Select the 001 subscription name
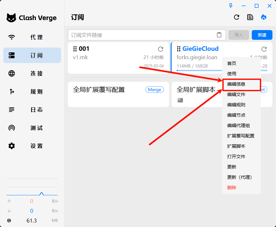The height and width of the screenshot is (227, 276). (x=84, y=49)
